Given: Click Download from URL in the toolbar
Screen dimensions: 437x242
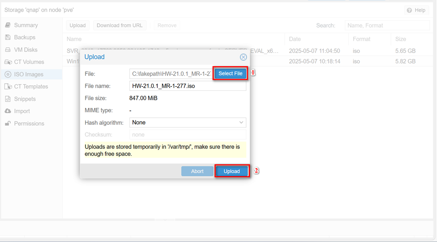Looking at the screenshot, I should (120, 25).
